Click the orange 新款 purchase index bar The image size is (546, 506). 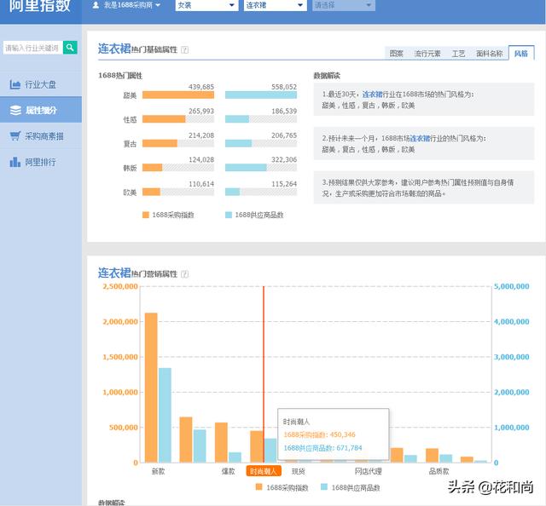[151, 387]
